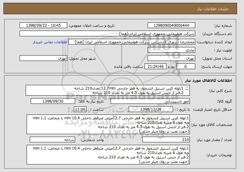This screenshot has height=172, width=244.
Task: Click the گروه کالا field امور تاسیساتی
Action: [150, 101]
